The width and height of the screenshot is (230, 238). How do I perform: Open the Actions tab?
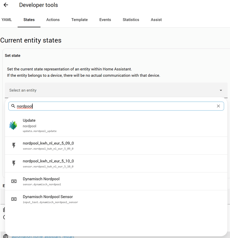53,20
